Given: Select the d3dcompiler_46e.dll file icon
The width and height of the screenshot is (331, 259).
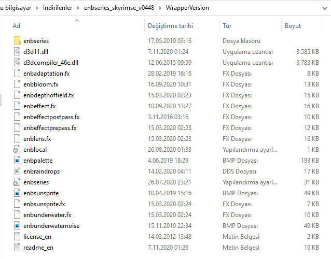Looking at the screenshot, I should (x=17, y=62).
